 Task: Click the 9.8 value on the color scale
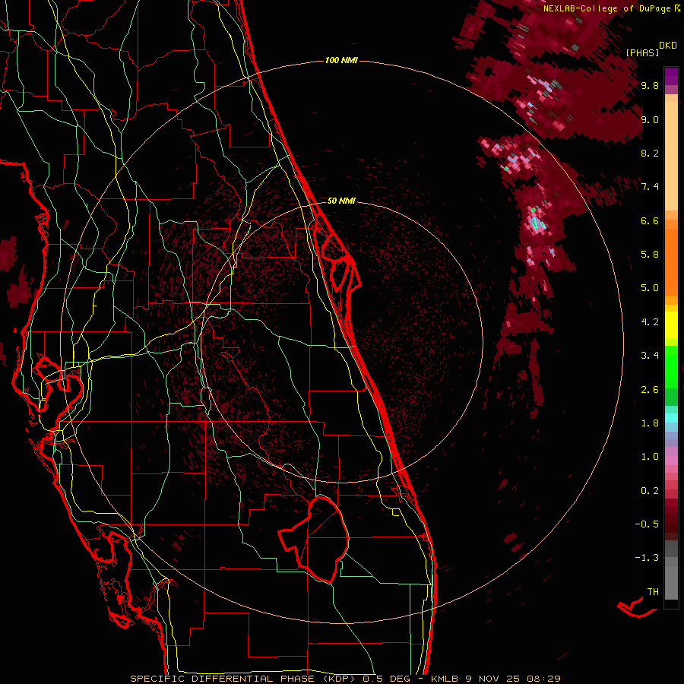pos(650,86)
